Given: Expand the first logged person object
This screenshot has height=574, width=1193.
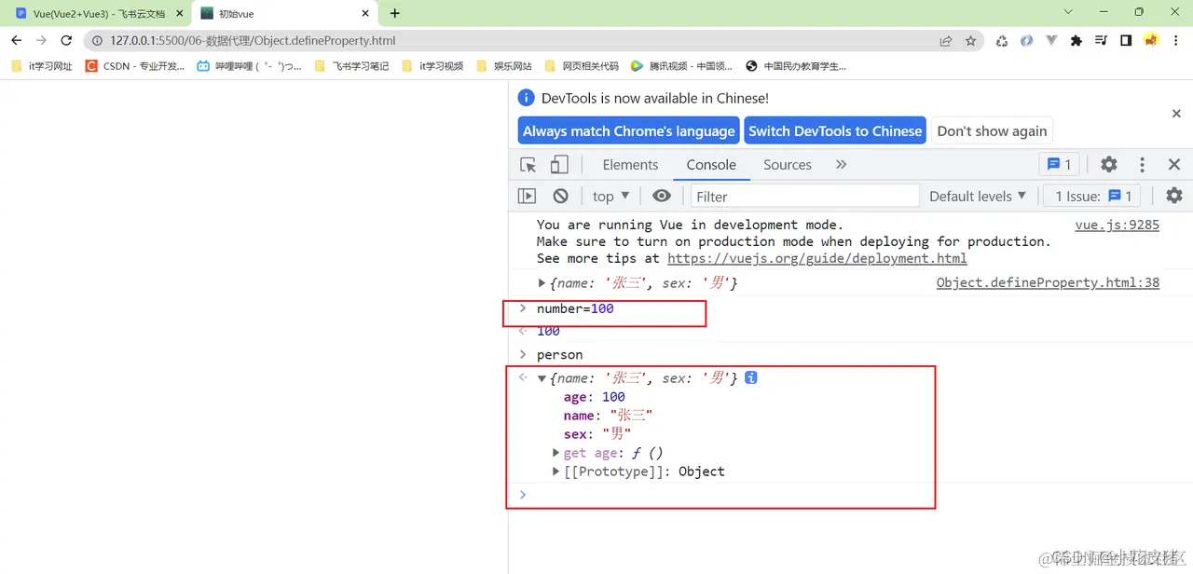Looking at the screenshot, I should coord(542,283).
